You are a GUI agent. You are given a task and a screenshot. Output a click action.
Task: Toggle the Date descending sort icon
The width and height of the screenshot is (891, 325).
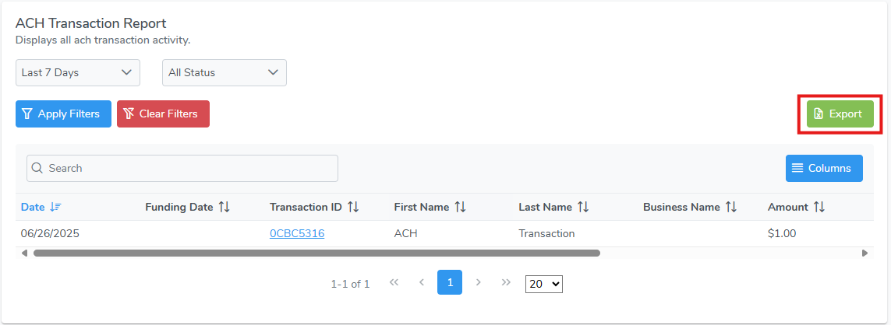tap(55, 207)
